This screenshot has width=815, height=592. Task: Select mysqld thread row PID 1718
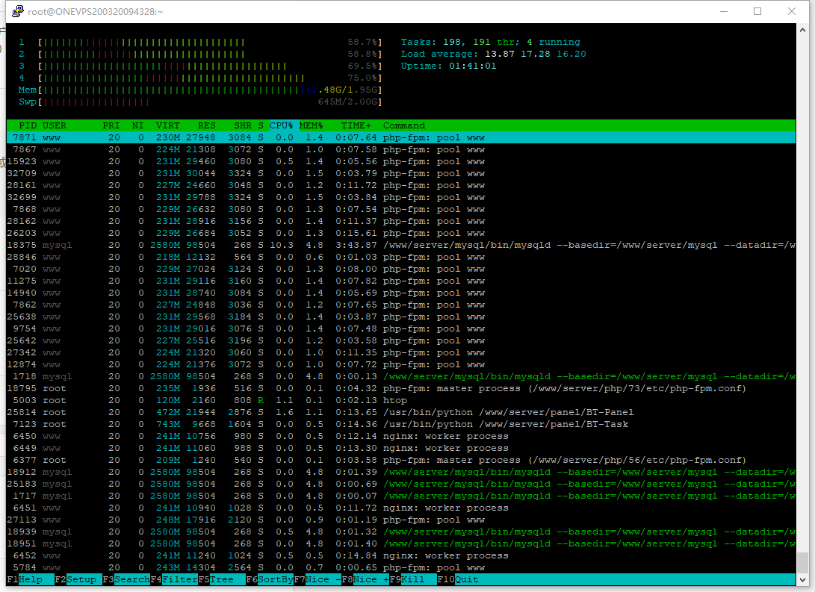(x=400, y=376)
